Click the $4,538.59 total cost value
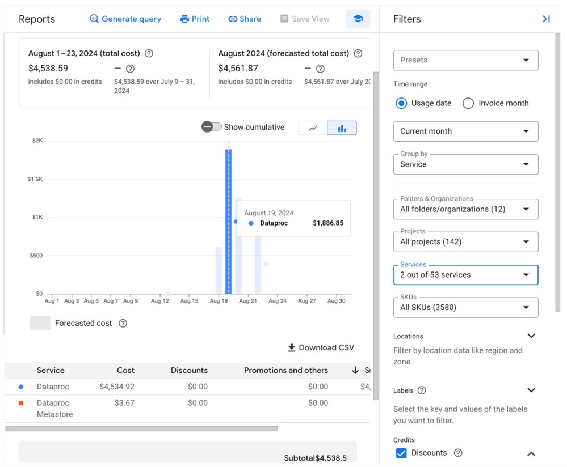Viewport: 567px width, 467px height. (48, 68)
